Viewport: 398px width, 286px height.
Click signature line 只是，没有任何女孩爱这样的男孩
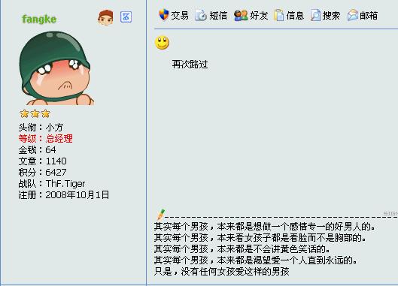pos(222,272)
